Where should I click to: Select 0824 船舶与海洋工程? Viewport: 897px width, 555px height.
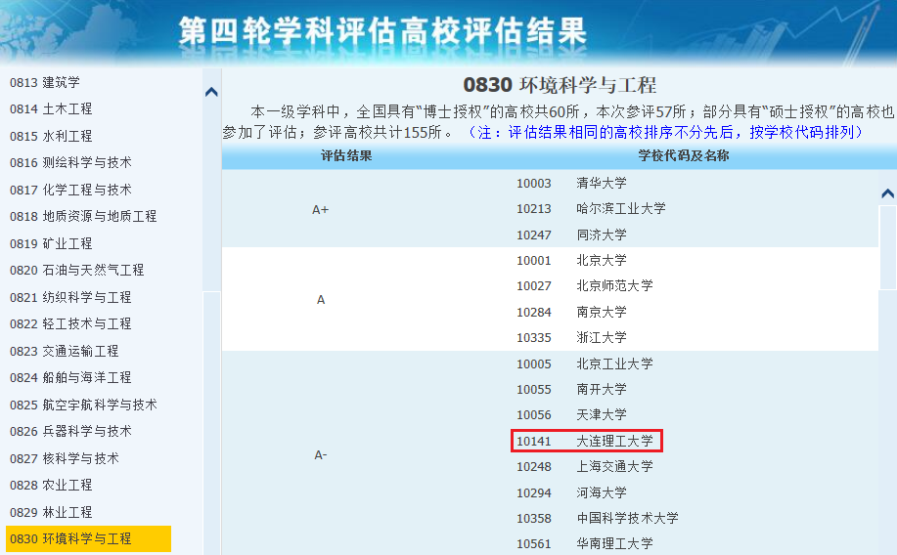[x=70, y=377]
